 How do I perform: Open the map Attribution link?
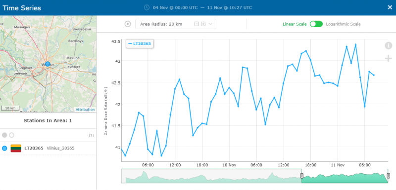(x=85, y=110)
